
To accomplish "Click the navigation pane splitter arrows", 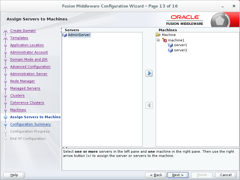I will 61,30.
